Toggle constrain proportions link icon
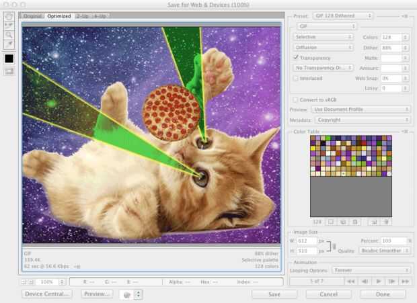Viewport: 417px width, 303px height. tap(334, 246)
